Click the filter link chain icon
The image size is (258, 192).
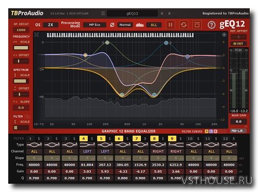[x=27, y=116]
